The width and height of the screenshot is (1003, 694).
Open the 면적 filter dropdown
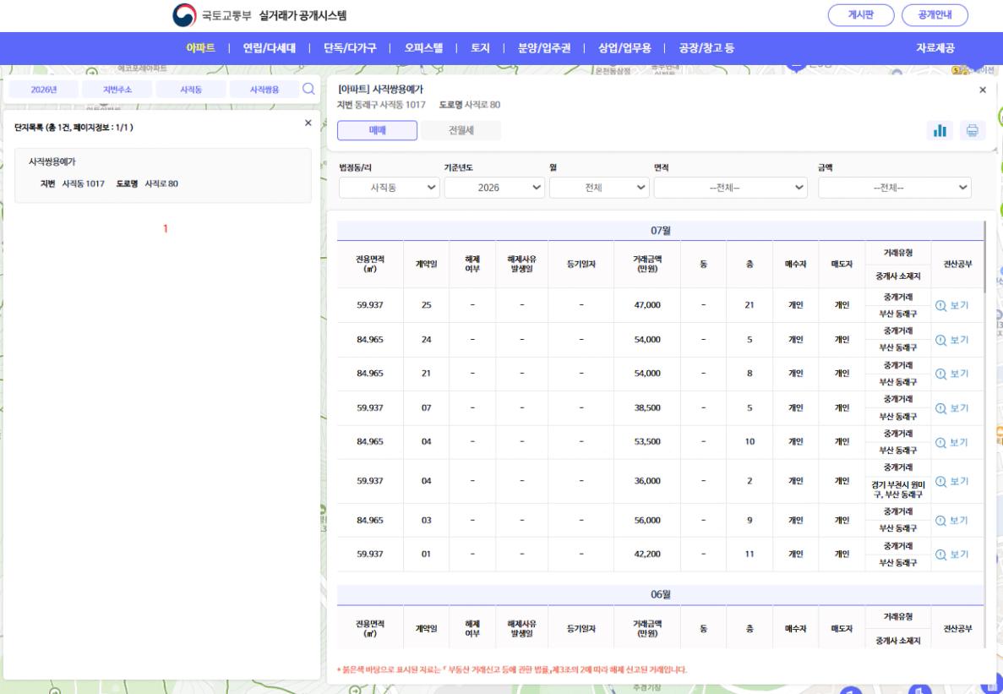pyautogui.click(x=731, y=188)
